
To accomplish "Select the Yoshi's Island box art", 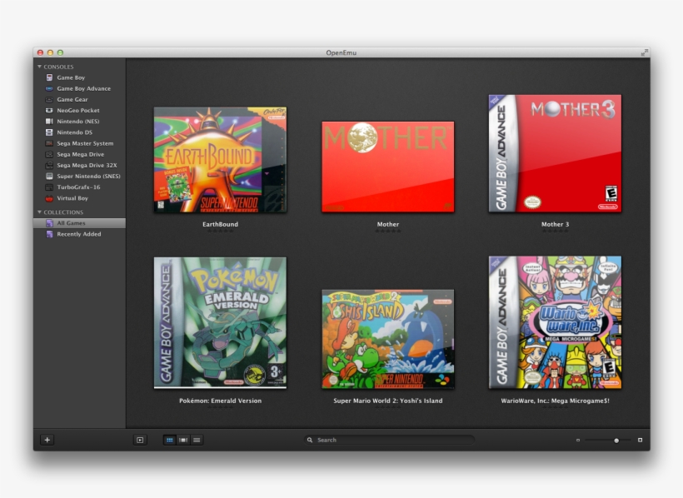I will (387, 339).
